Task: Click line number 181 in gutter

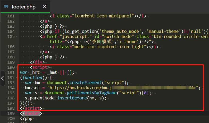Action: [11, 16]
